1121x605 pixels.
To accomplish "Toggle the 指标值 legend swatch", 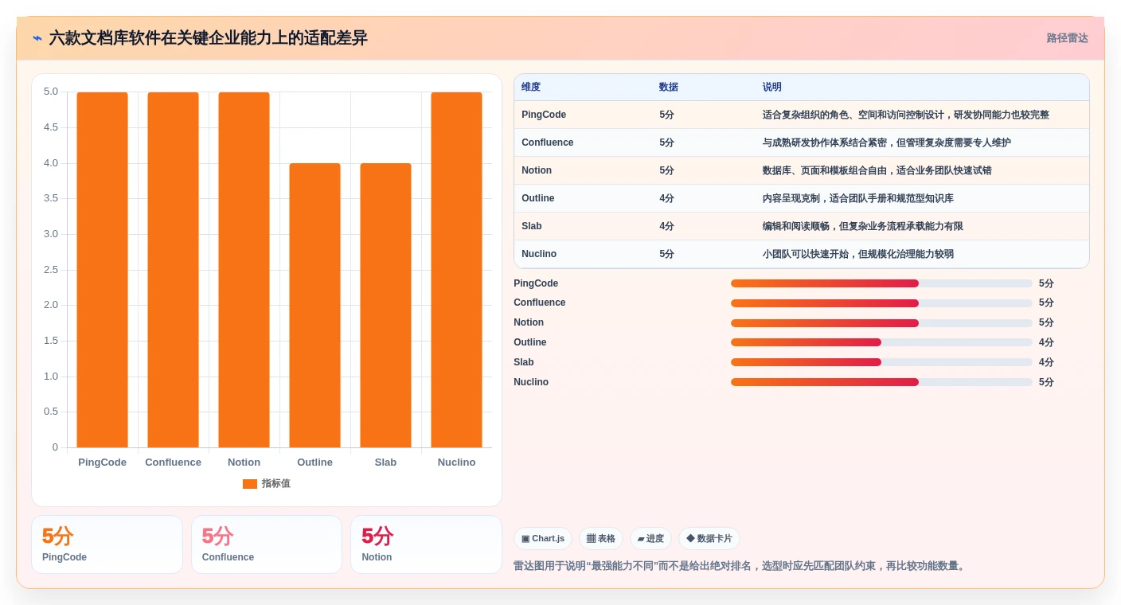I will (250, 484).
